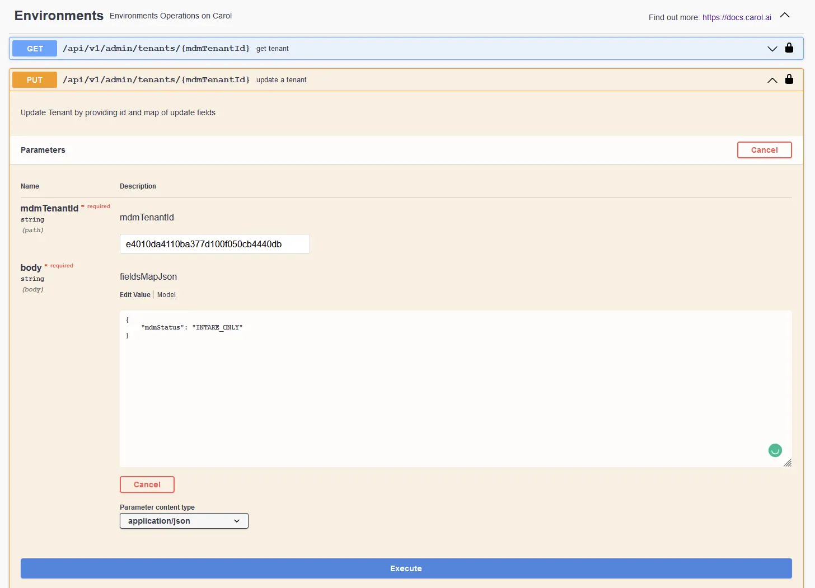Image resolution: width=815 pixels, height=588 pixels.
Task: Click the 'Parameter content type' label
Action: point(157,507)
